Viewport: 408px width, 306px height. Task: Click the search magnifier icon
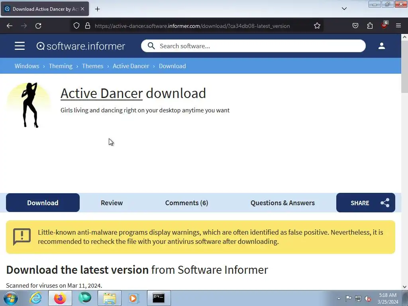pyautogui.click(x=151, y=46)
